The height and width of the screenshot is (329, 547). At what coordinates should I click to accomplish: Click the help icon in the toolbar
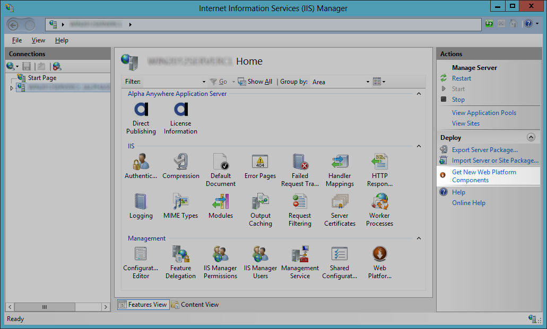point(528,24)
